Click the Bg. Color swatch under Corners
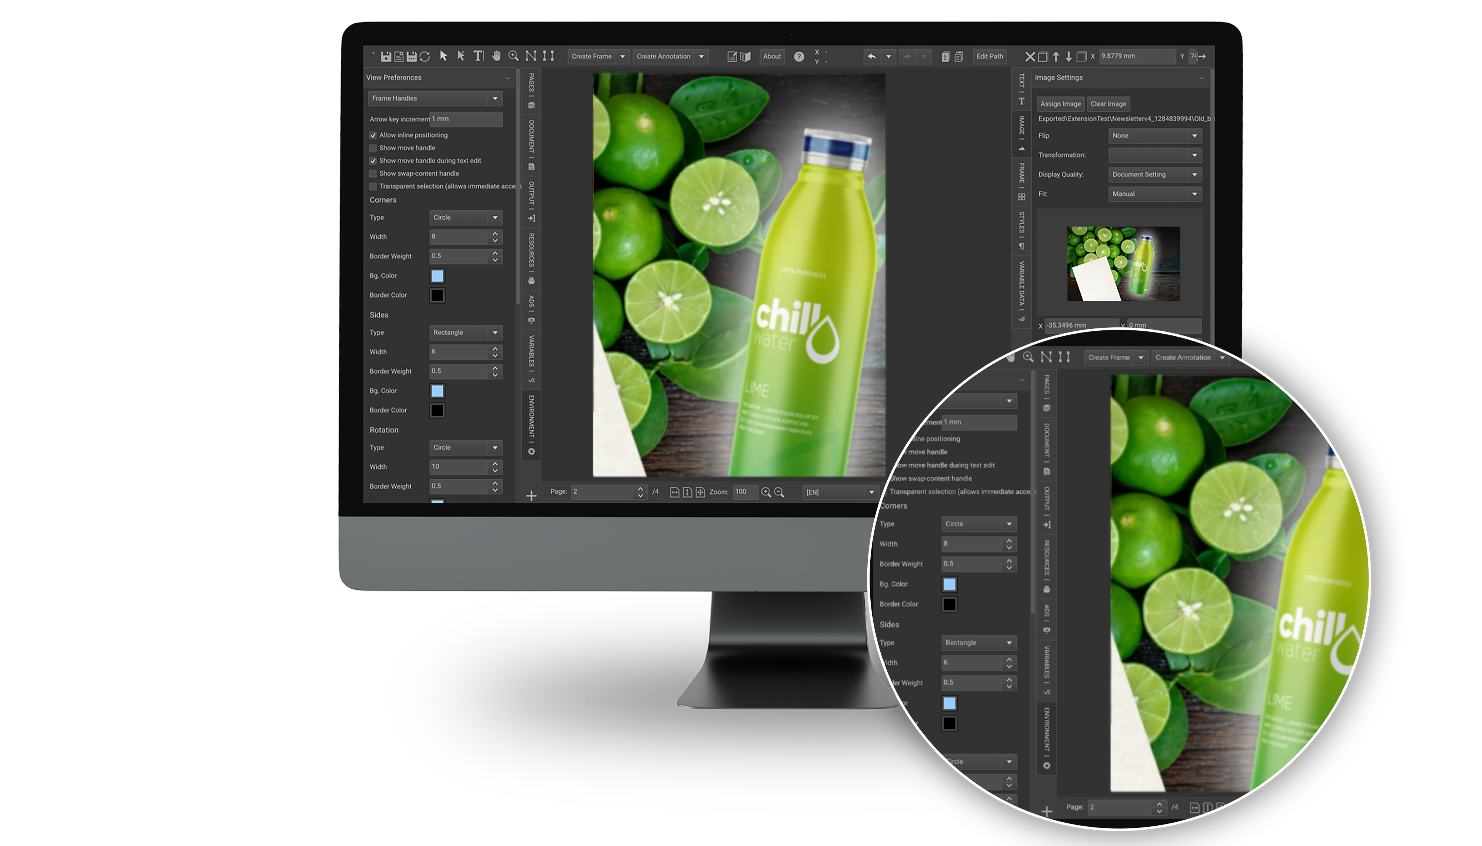 pos(437,275)
